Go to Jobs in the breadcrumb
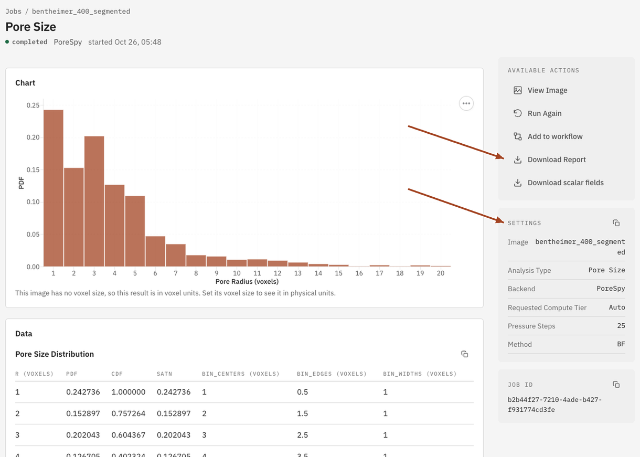 pyautogui.click(x=13, y=11)
